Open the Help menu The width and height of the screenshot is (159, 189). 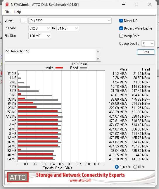pos(17,12)
